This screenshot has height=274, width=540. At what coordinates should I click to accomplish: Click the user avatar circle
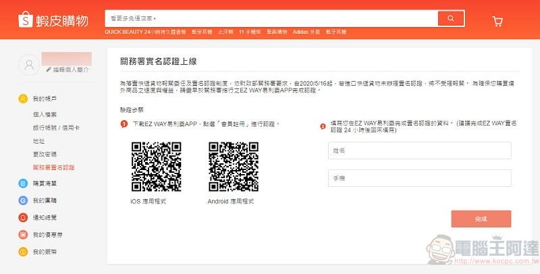(x=29, y=65)
